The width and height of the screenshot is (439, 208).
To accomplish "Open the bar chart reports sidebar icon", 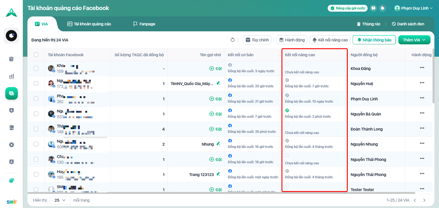I will coord(12,76).
